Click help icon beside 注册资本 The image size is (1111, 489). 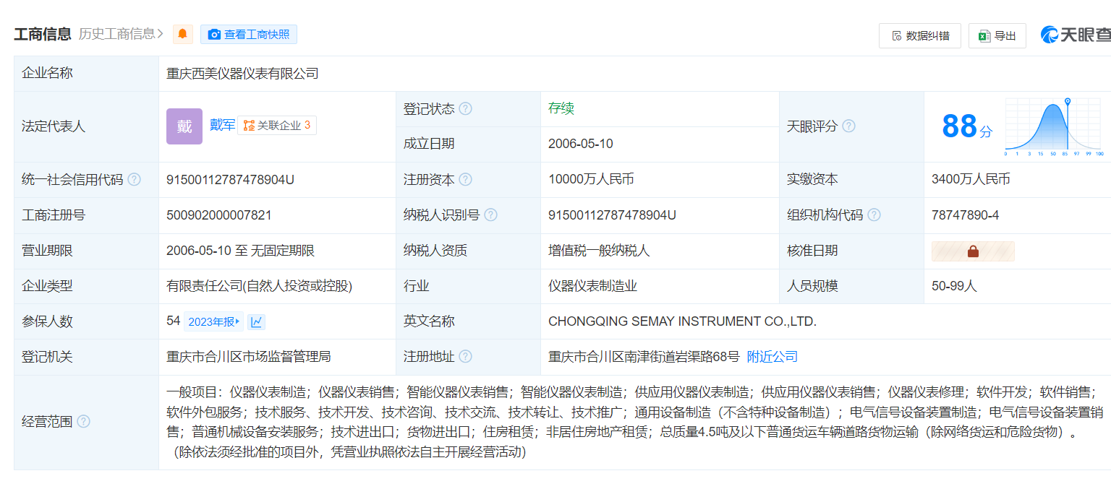466,180
